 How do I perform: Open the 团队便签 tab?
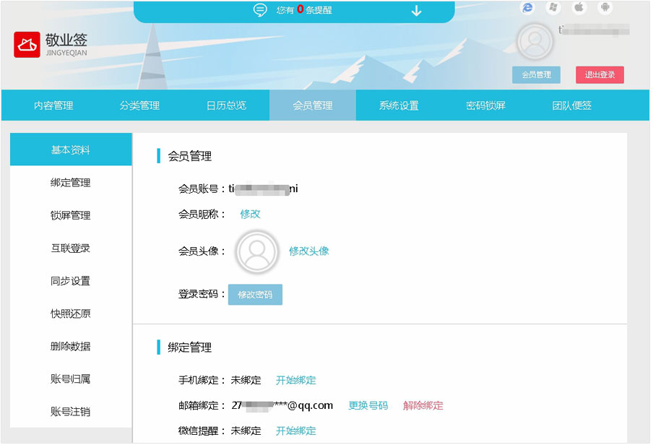click(x=571, y=105)
